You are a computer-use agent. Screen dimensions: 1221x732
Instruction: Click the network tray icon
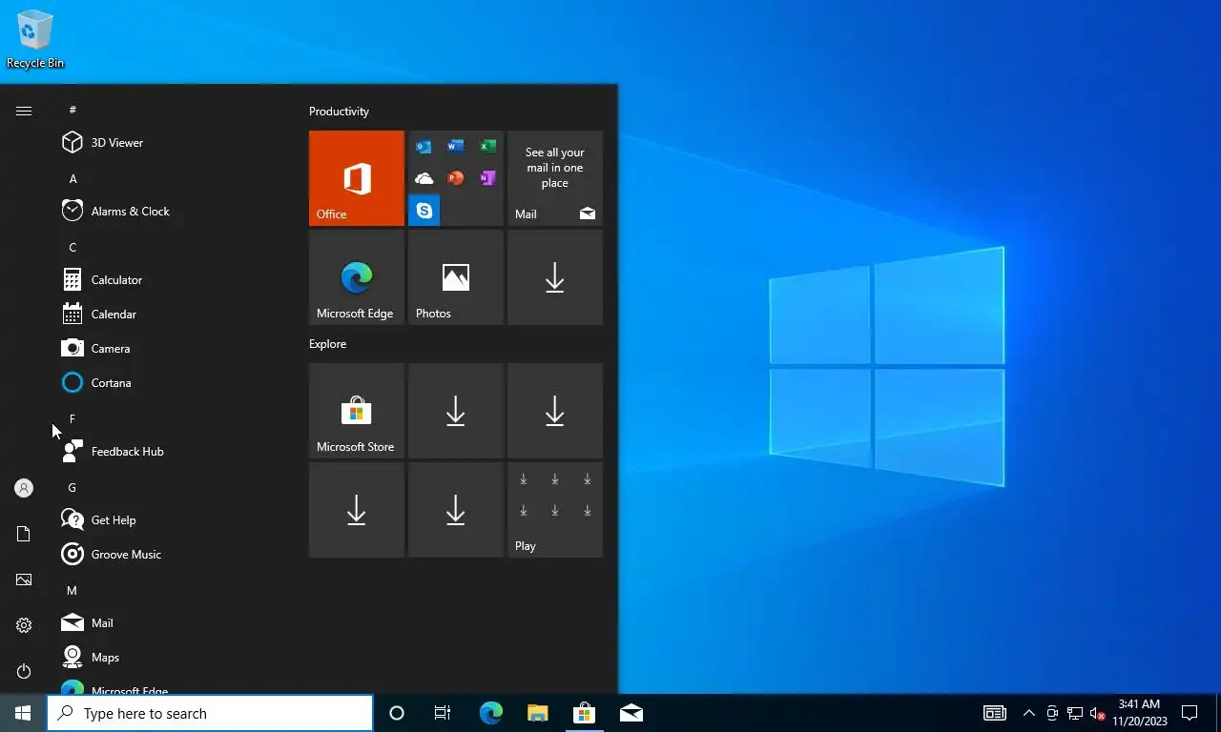point(1075,713)
